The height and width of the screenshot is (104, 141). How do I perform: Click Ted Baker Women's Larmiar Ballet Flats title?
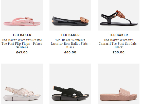pyautogui.click(x=70, y=43)
